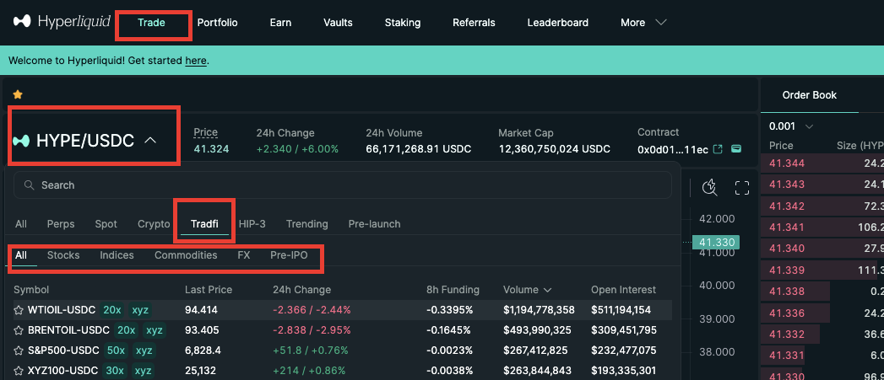Screen dimensions: 884x380
Task: Sort by Open Interest column header
Action: click(624, 290)
